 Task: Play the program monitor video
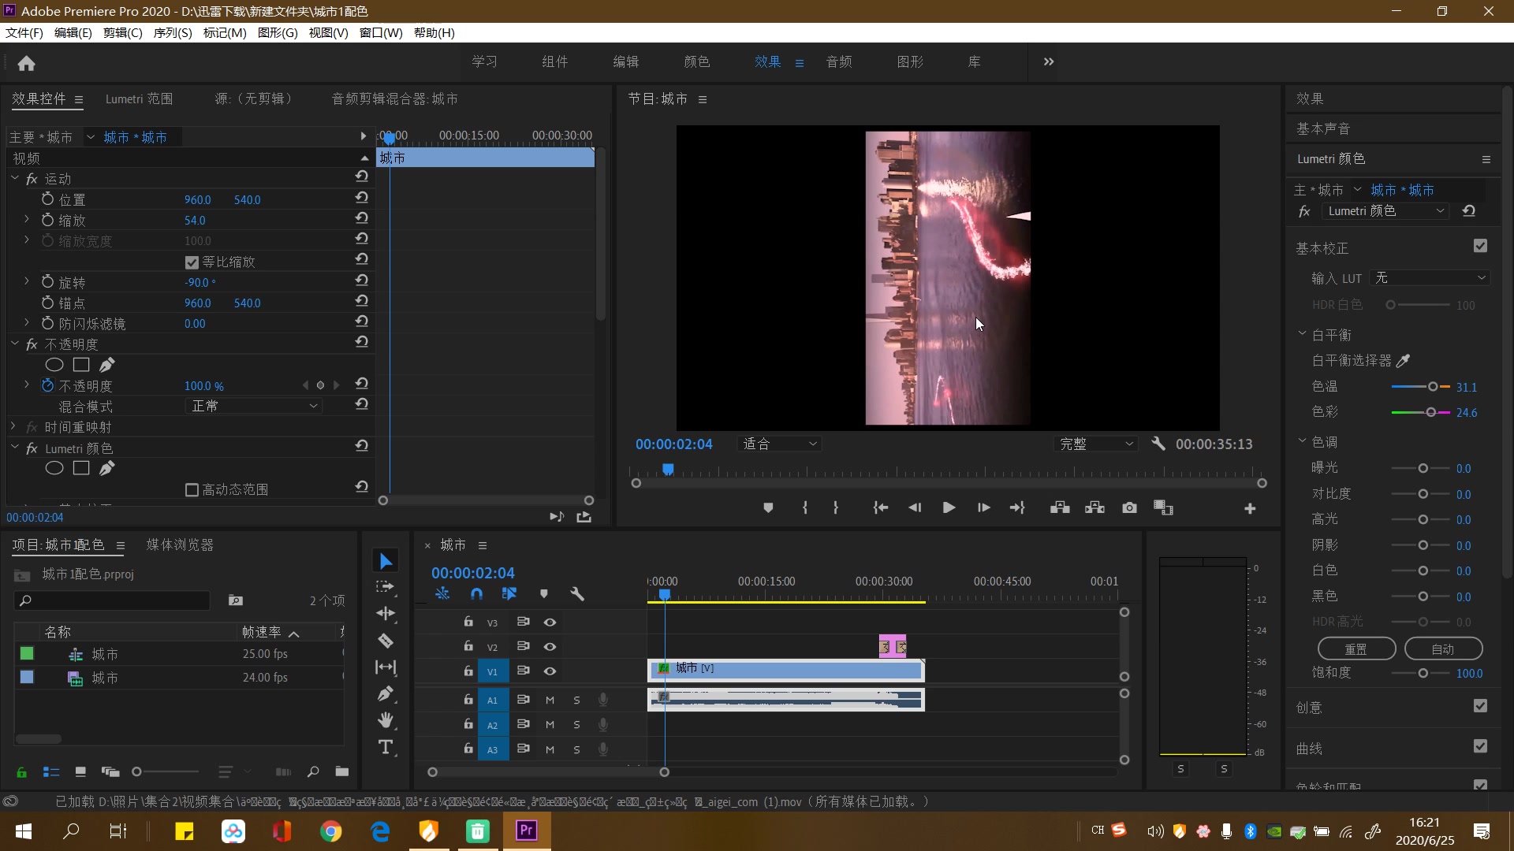tap(949, 508)
